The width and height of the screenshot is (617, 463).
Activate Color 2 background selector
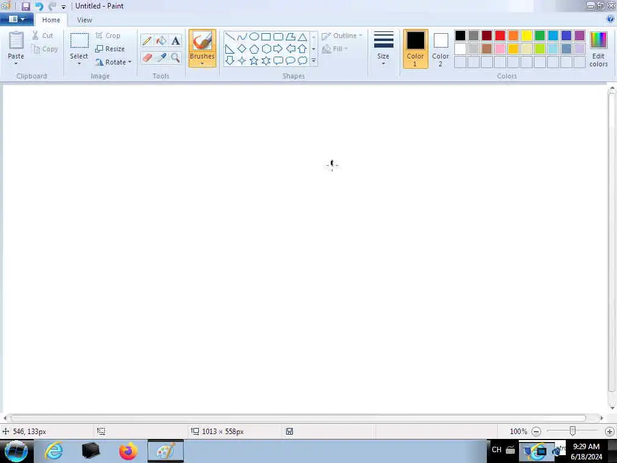pos(440,48)
